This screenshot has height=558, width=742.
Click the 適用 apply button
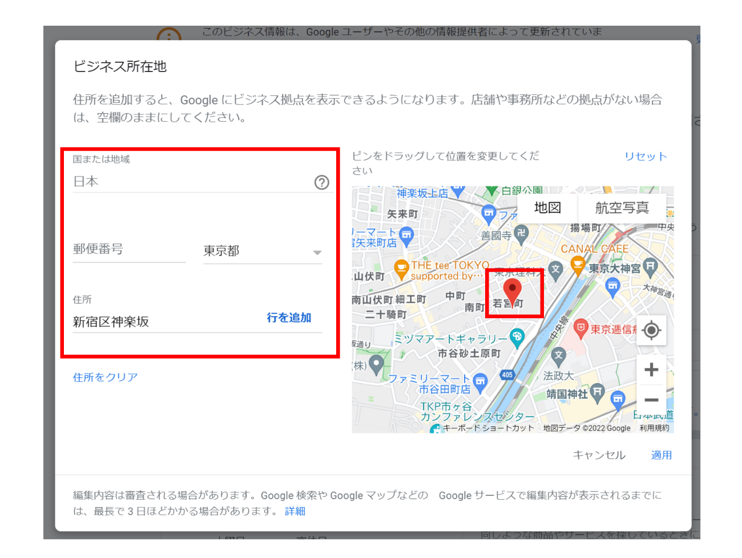click(661, 455)
